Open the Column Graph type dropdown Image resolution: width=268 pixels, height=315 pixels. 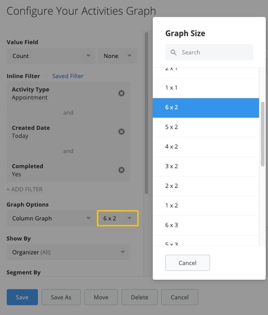pyautogui.click(x=51, y=218)
